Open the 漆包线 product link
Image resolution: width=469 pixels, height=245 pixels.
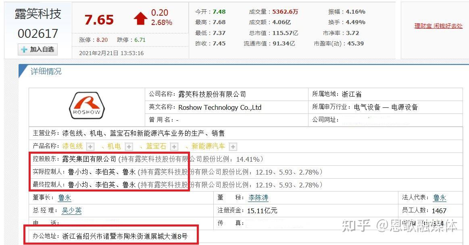72,146
